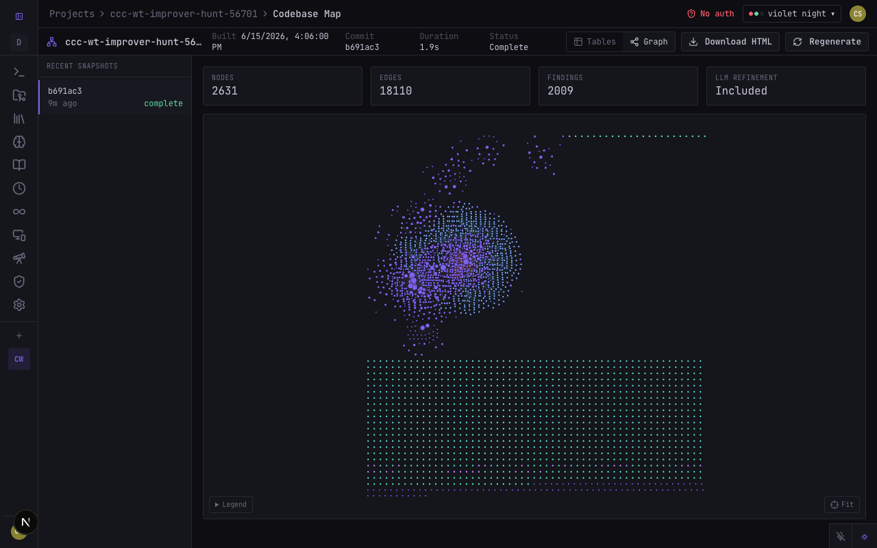This screenshot has height=548, width=877.
Task: Switch to the Tables view
Action: tap(595, 42)
